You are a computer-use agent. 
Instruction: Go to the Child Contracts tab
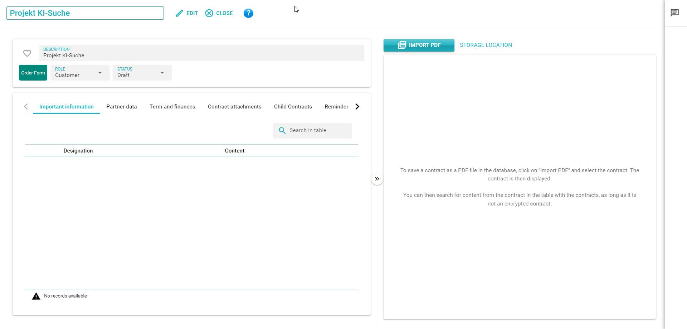(293, 107)
